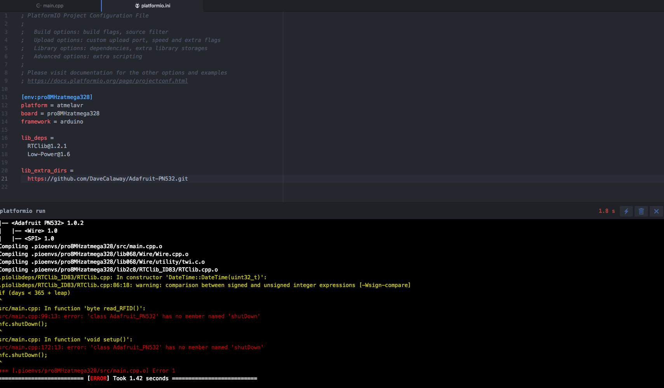The height and width of the screenshot is (388, 664).
Task: Click the Wsign-compare warning line in output
Action: (205, 285)
